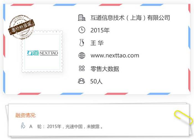The image size is (194, 139).
Task: Select the founder name 王华
Action: (x=97, y=43)
